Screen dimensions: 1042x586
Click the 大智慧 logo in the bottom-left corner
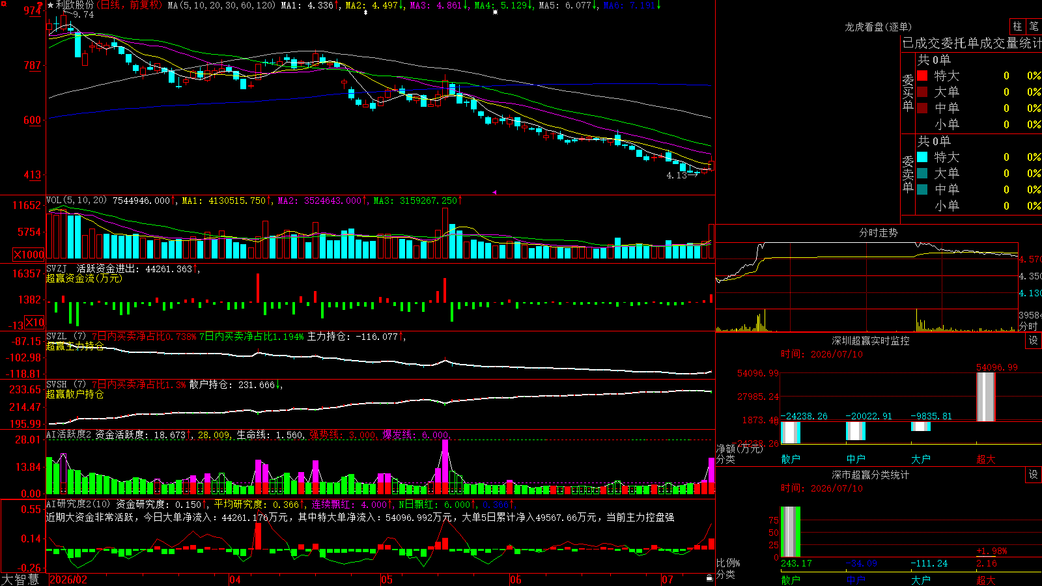20,579
